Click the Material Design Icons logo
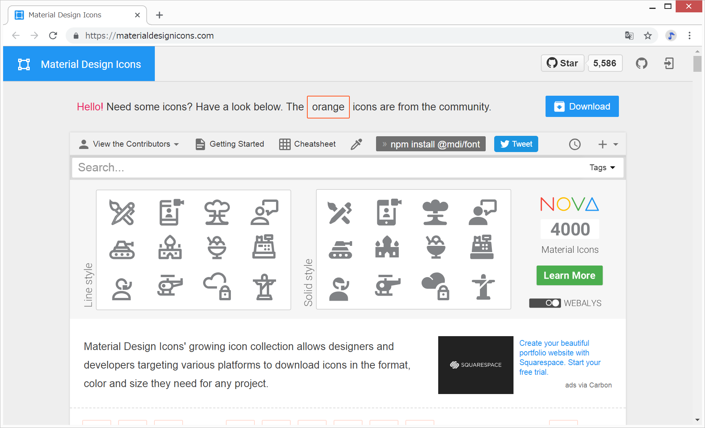The image size is (705, 428). click(79, 64)
